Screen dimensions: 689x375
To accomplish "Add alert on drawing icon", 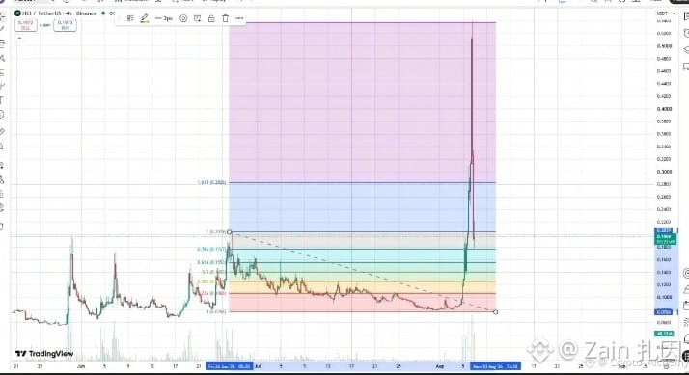I will click(197, 18).
